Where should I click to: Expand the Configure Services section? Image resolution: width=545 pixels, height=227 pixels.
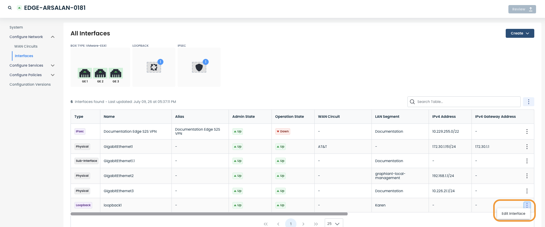pos(53,65)
